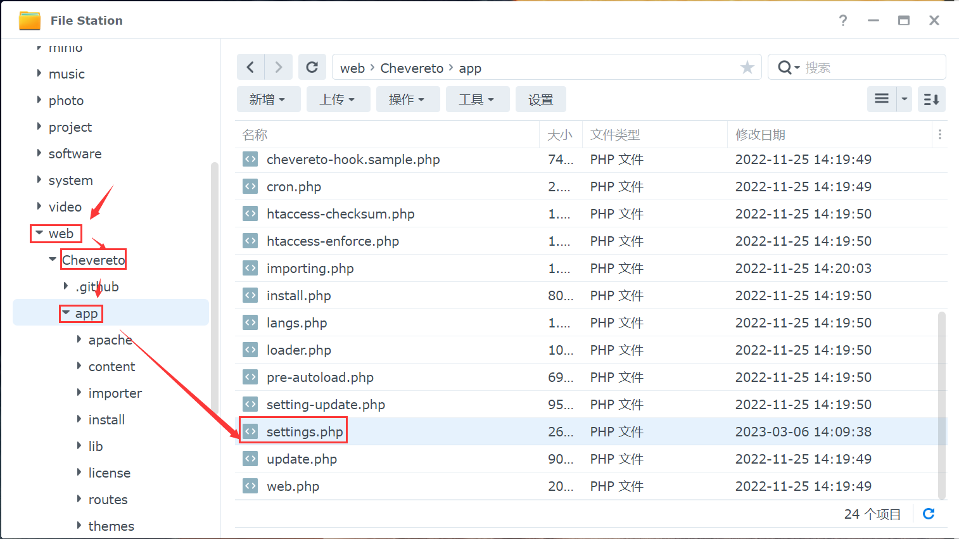Click file icon of web.php
Screen dimensions: 959x539
[250, 486]
